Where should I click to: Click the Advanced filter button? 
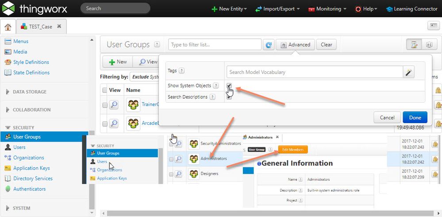coord(295,45)
